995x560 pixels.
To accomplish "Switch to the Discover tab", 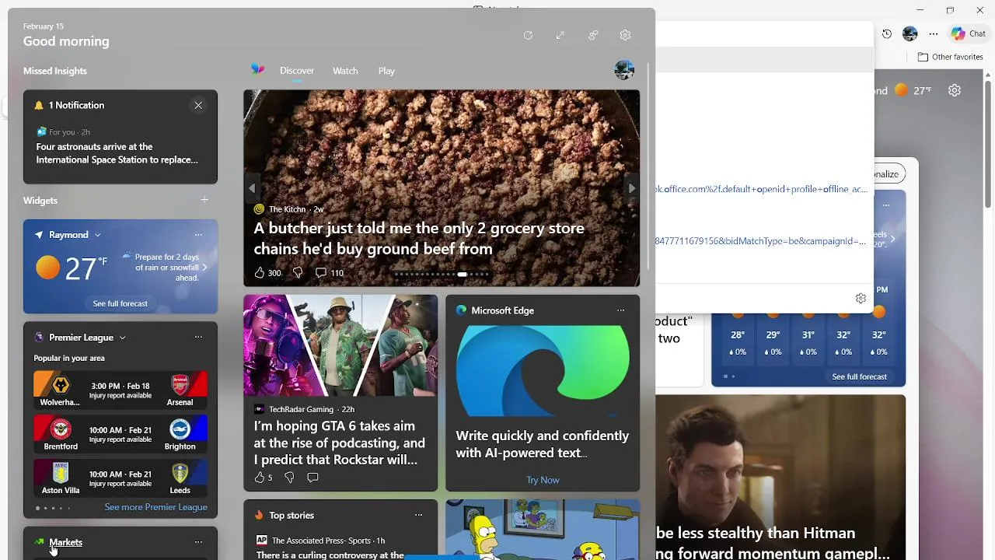I will pyautogui.click(x=297, y=71).
